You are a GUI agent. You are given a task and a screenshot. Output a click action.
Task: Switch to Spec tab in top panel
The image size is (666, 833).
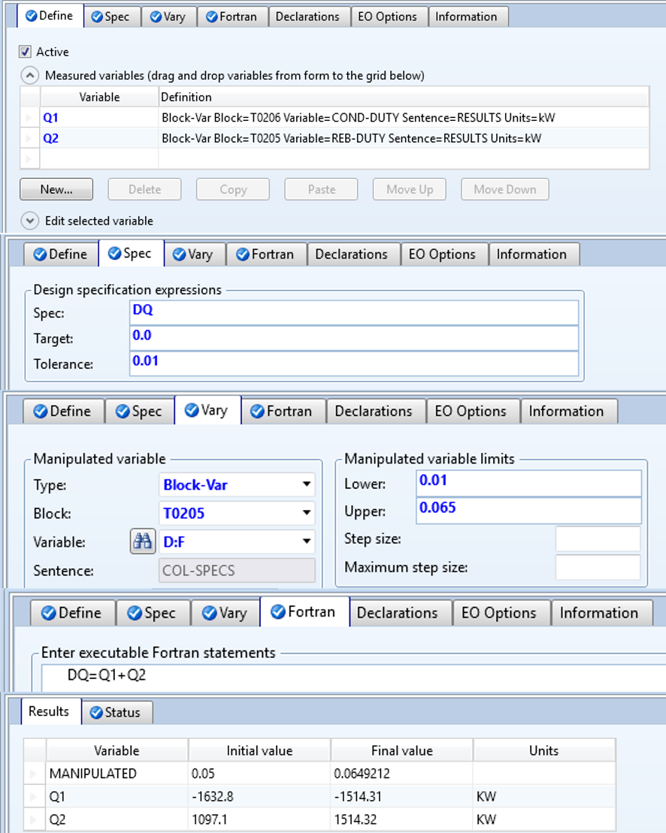(x=110, y=17)
